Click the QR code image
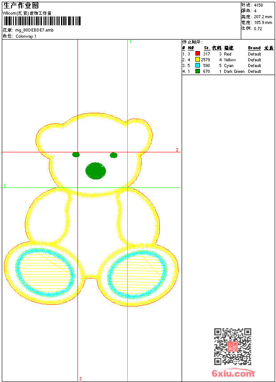This screenshot has width=276, height=382. (x=233, y=346)
